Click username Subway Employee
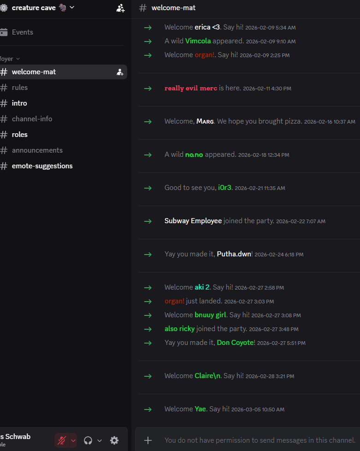Screen dimensions: 360x451 tap(193, 221)
